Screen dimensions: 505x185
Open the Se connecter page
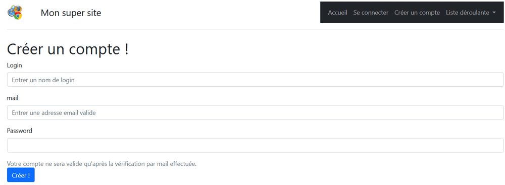point(371,13)
